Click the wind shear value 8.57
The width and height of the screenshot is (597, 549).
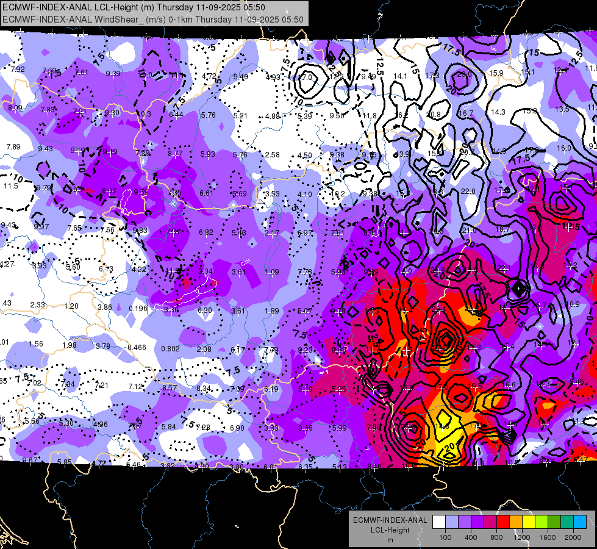170,387
